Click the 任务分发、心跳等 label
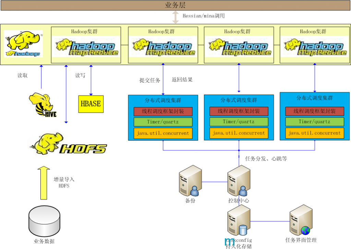Image resolution: width=351 pixels, height=250 pixels. pyautogui.click(x=266, y=159)
